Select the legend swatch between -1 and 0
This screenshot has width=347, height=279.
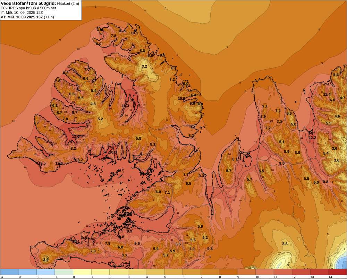click(x=64, y=272)
